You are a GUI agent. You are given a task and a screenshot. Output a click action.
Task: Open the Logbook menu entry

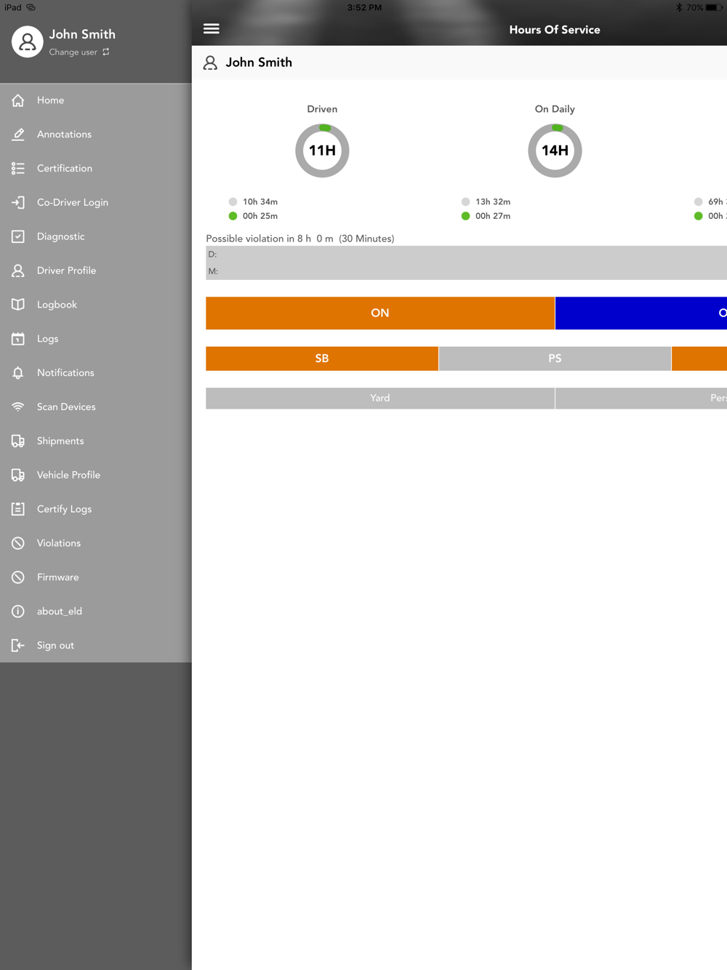[x=96, y=305]
